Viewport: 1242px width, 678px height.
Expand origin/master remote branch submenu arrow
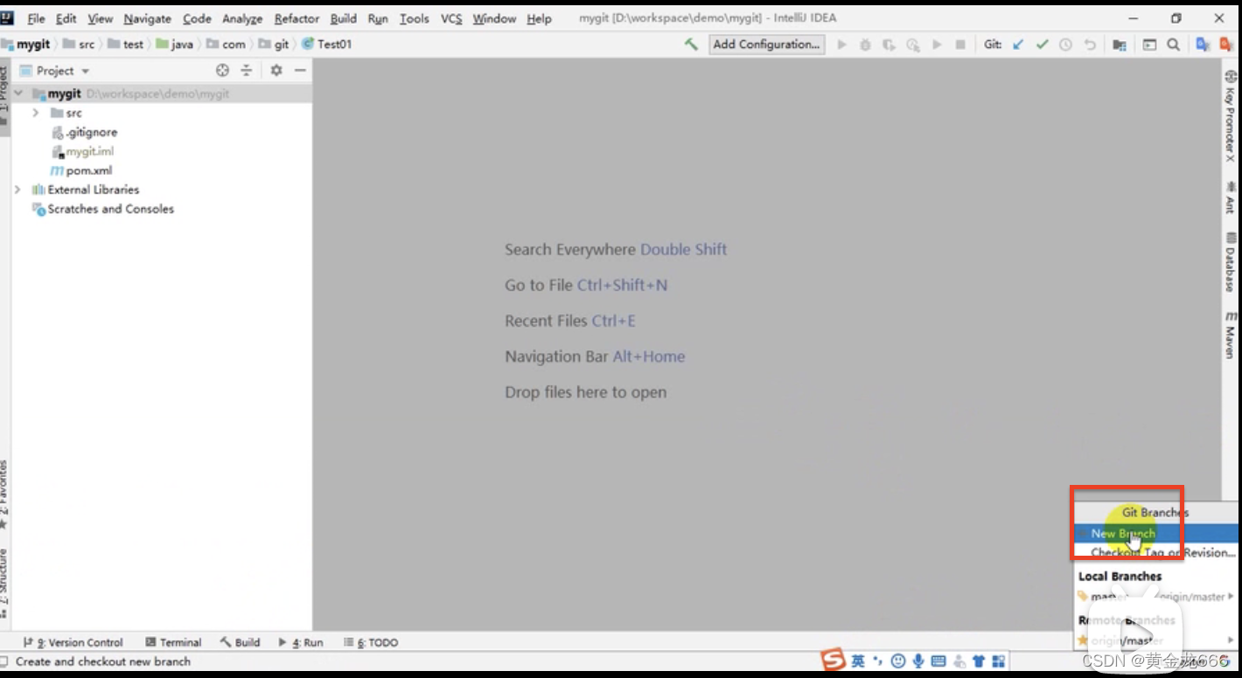click(x=1232, y=640)
